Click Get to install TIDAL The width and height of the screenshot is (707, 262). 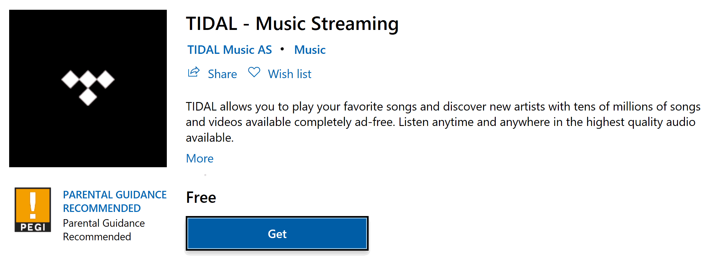coord(277,233)
